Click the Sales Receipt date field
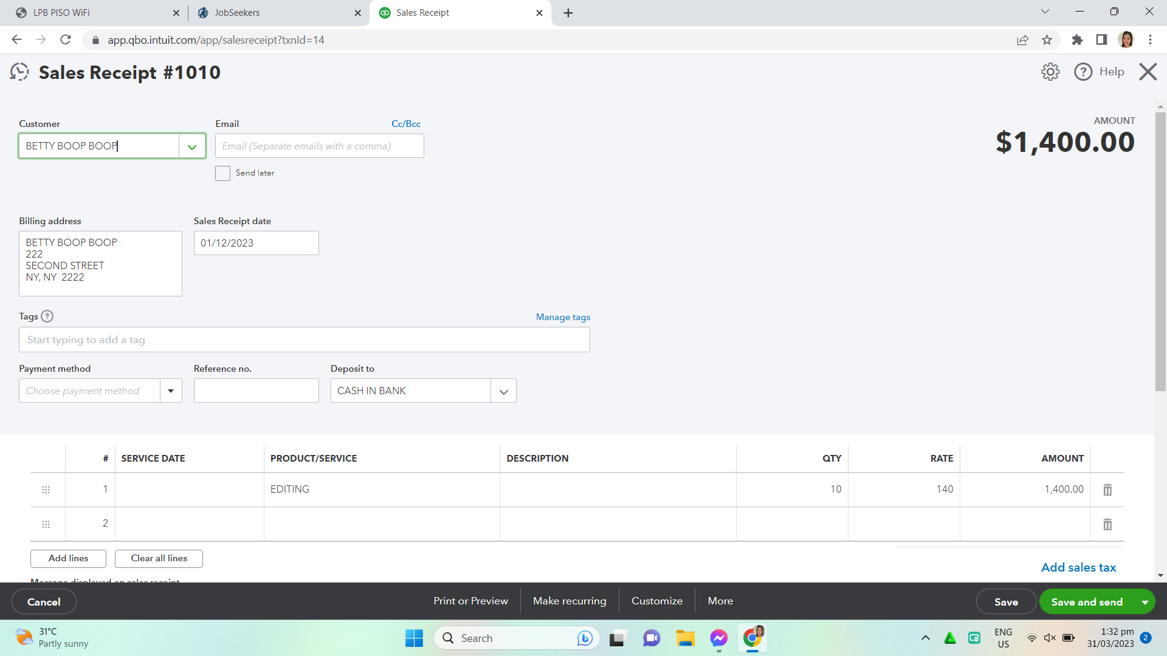The height and width of the screenshot is (656, 1167). pyautogui.click(x=256, y=243)
